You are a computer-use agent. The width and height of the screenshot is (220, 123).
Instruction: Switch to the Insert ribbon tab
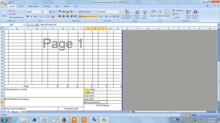pyautogui.click(x=21, y=6)
